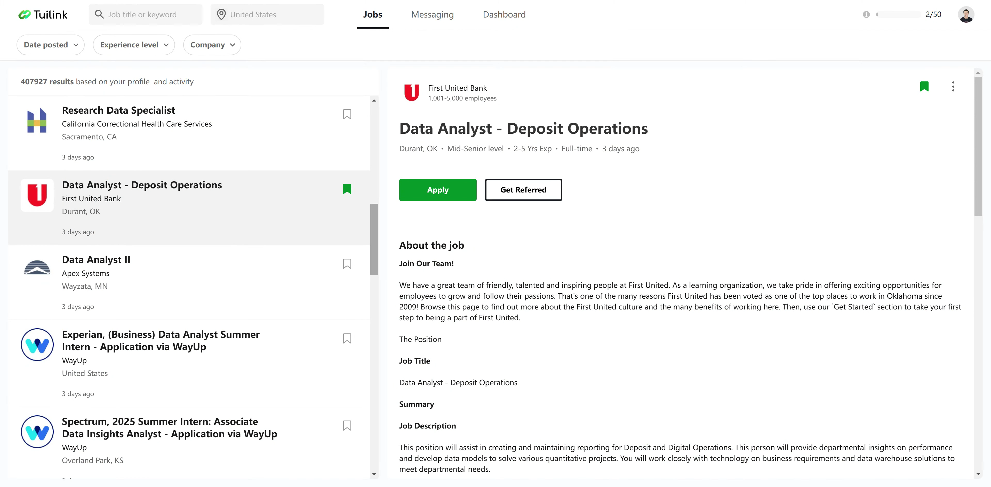Click the Get Referred button
991x487 pixels.
(523, 190)
